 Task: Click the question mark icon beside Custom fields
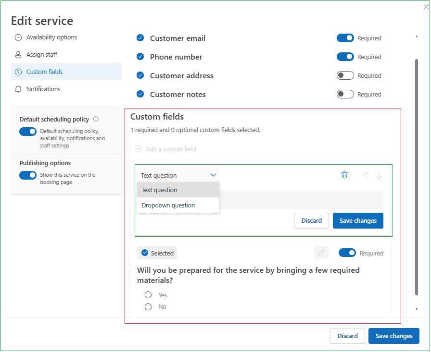[x=18, y=72]
